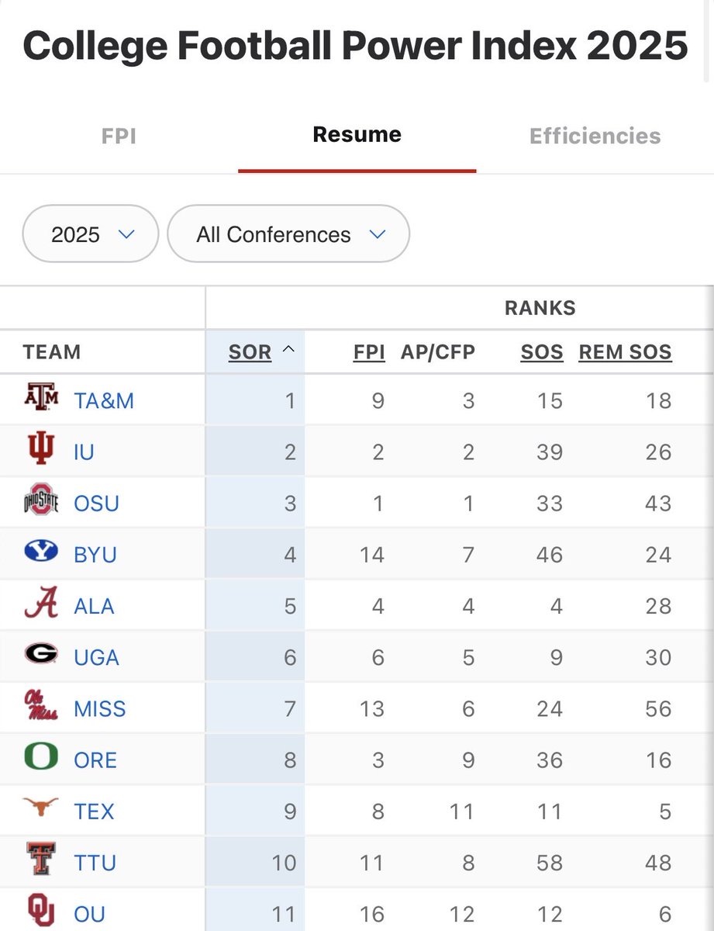
Task: Switch to the Efficiencies tab
Action: pyautogui.click(x=595, y=137)
